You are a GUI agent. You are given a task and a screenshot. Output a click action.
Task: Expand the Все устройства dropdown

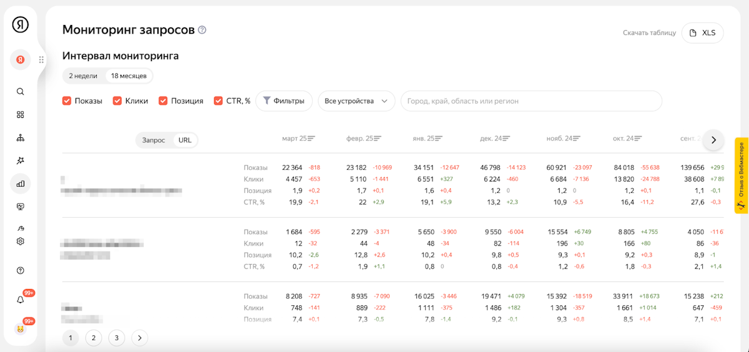point(356,101)
